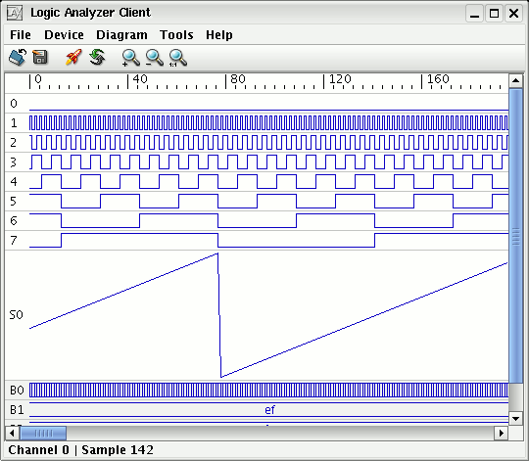Image resolution: width=529 pixels, height=461 pixels.
Task: Click the horizontal scrollbar thumb
Action: coord(43,433)
